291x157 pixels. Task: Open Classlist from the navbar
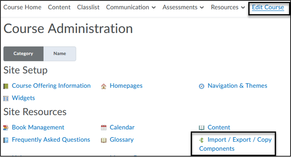point(88,7)
